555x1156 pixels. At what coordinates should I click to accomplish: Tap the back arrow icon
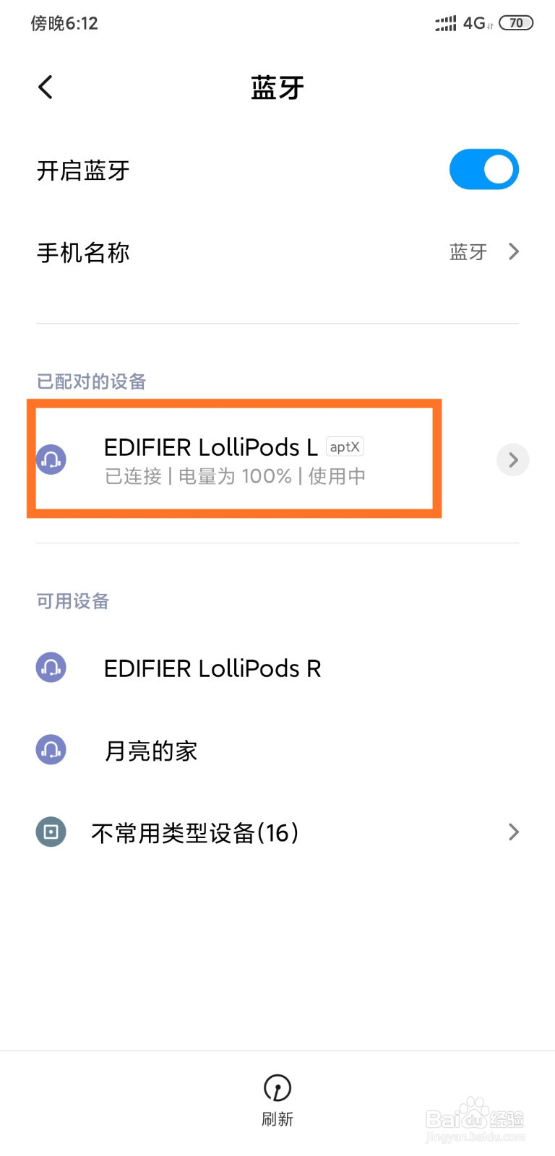tap(46, 87)
